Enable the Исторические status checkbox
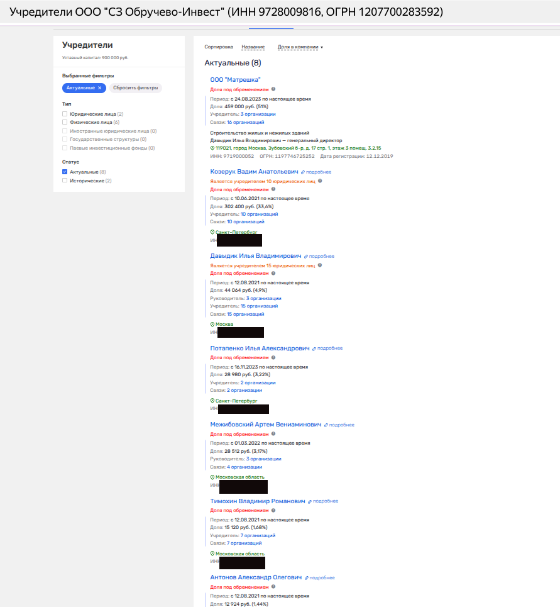 (65, 181)
